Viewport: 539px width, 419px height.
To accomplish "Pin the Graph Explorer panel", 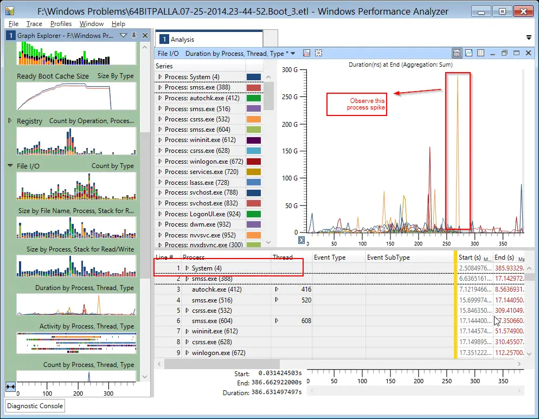I will coord(134,35).
